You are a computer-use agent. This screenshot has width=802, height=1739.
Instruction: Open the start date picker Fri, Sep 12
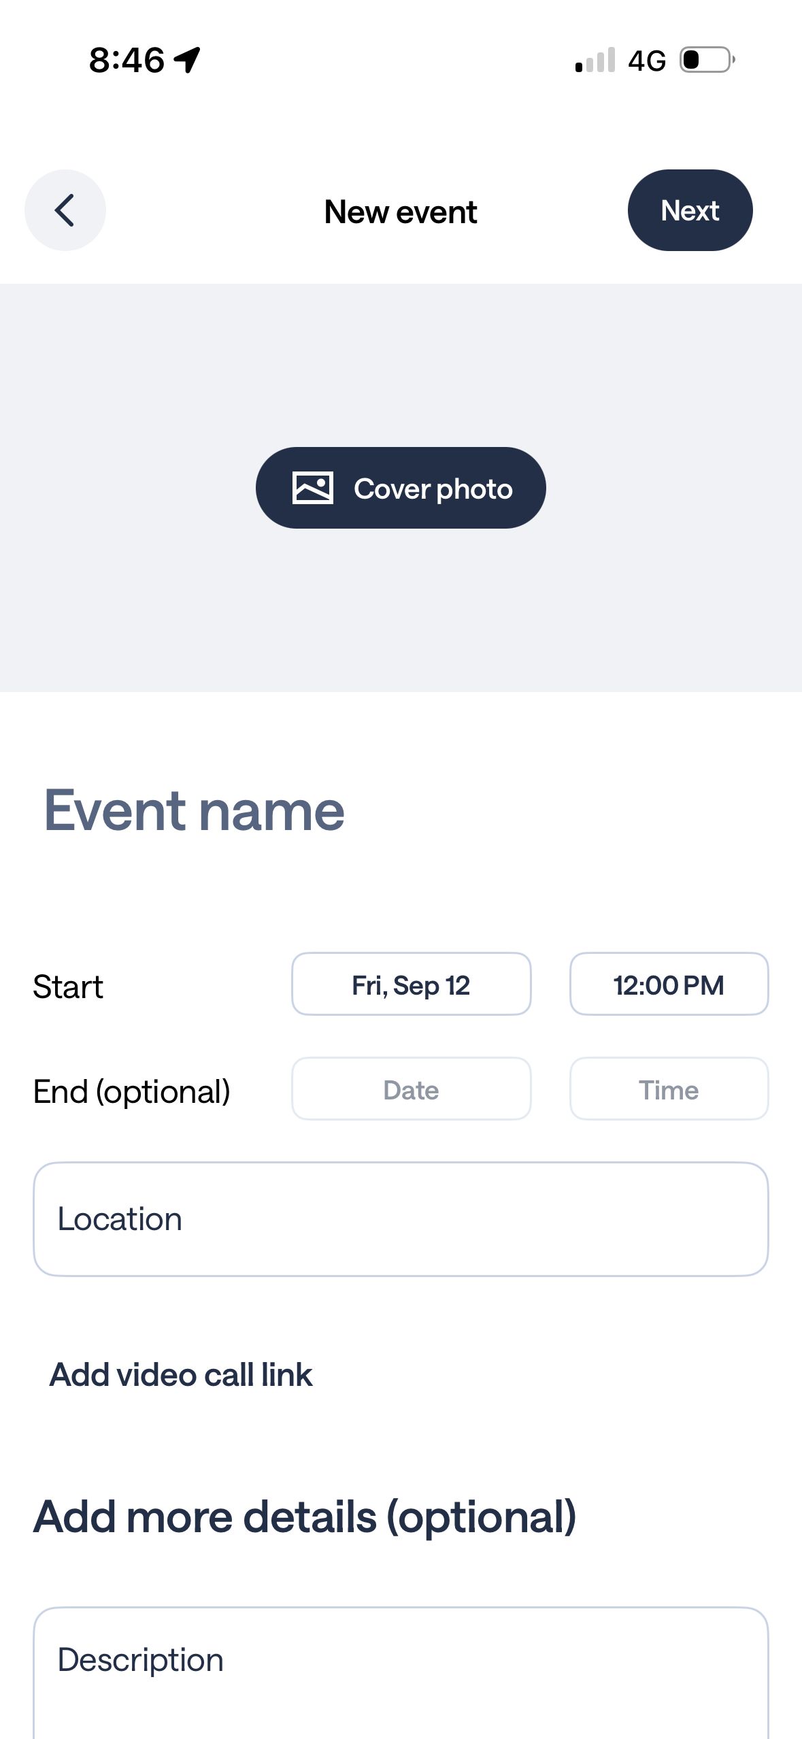coord(411,984)
